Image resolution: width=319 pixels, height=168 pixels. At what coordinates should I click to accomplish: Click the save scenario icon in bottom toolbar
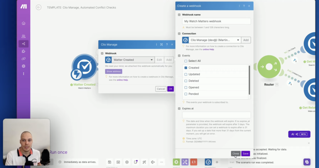point(109,162)
